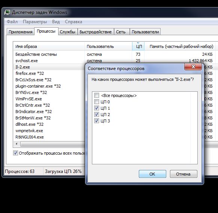
Task: Confirm affinity with the OK button
Action: 152,174
